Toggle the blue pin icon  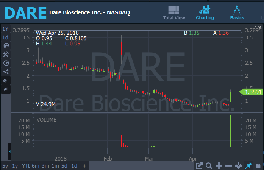[x=248, y=166]
